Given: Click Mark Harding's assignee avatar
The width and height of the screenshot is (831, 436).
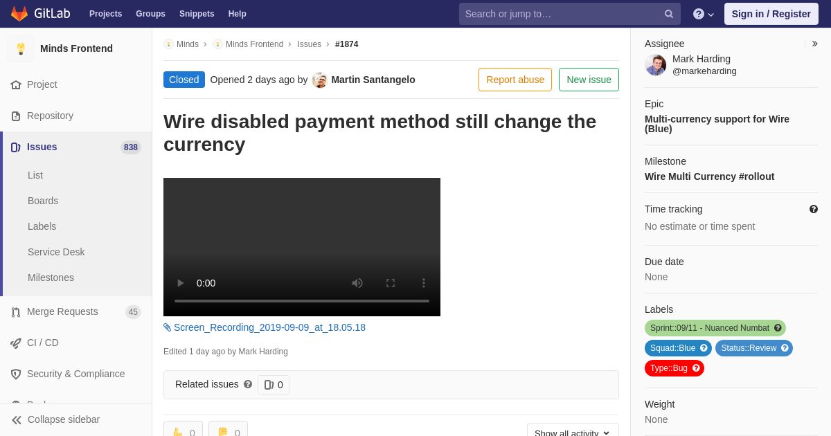Looking at the screenshot, I should (x=655, y=65).
